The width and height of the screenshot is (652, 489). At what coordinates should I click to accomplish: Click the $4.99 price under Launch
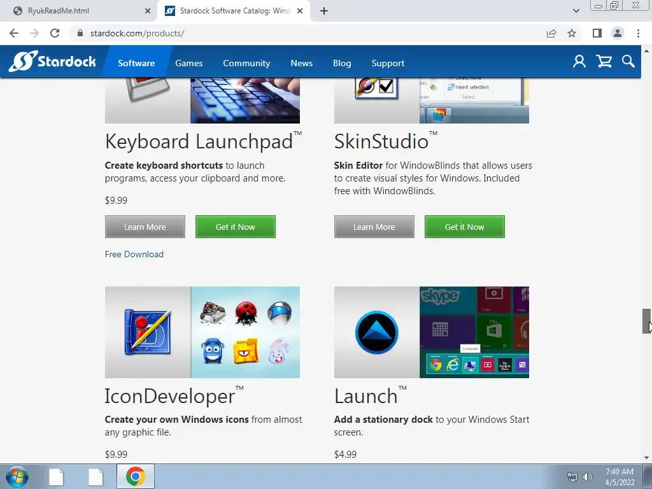coord(345,455)
